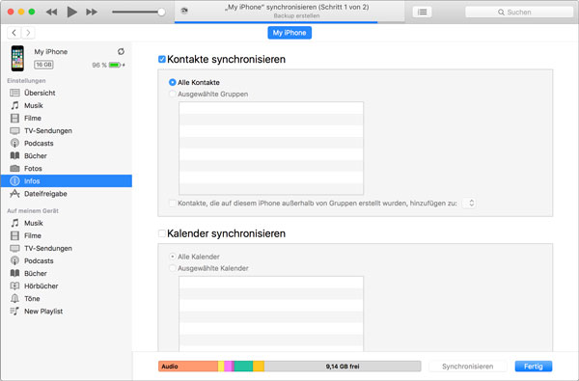The image size is (579, 381).
Task: Toggle the checkbox for contacts created outside groups
Action: (172, 204)
